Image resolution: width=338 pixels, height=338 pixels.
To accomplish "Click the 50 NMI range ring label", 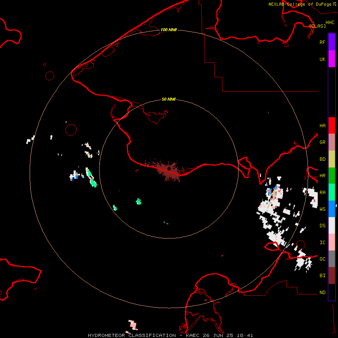I will pyautogui.click(x=169, y=99).
